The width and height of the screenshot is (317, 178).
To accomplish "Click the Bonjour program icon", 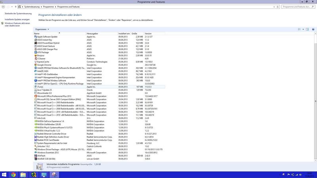I will tap(36, 55).
